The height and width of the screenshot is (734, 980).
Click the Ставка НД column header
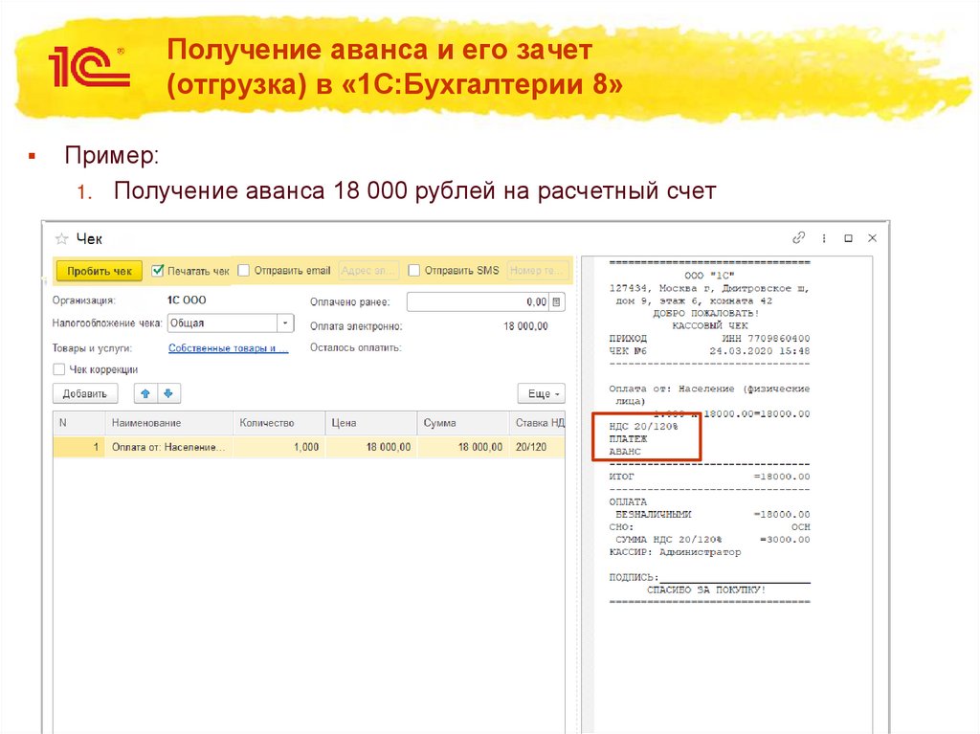tap(537, 423)
